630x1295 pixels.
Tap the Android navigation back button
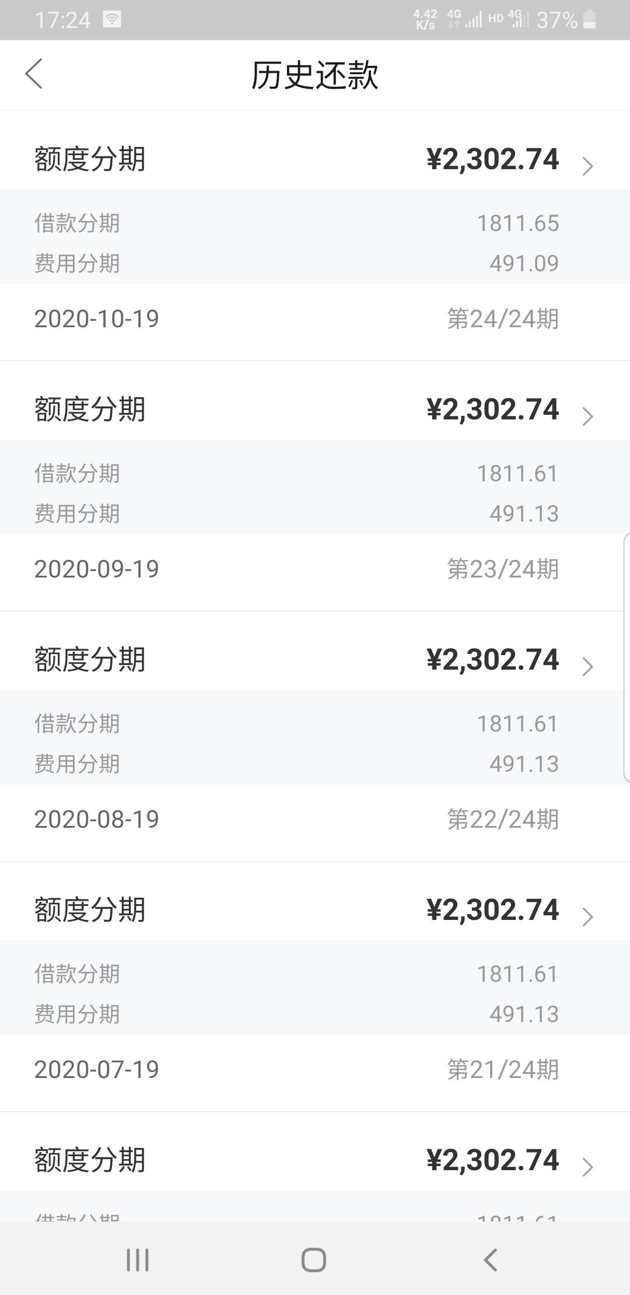pos(491,1259)
